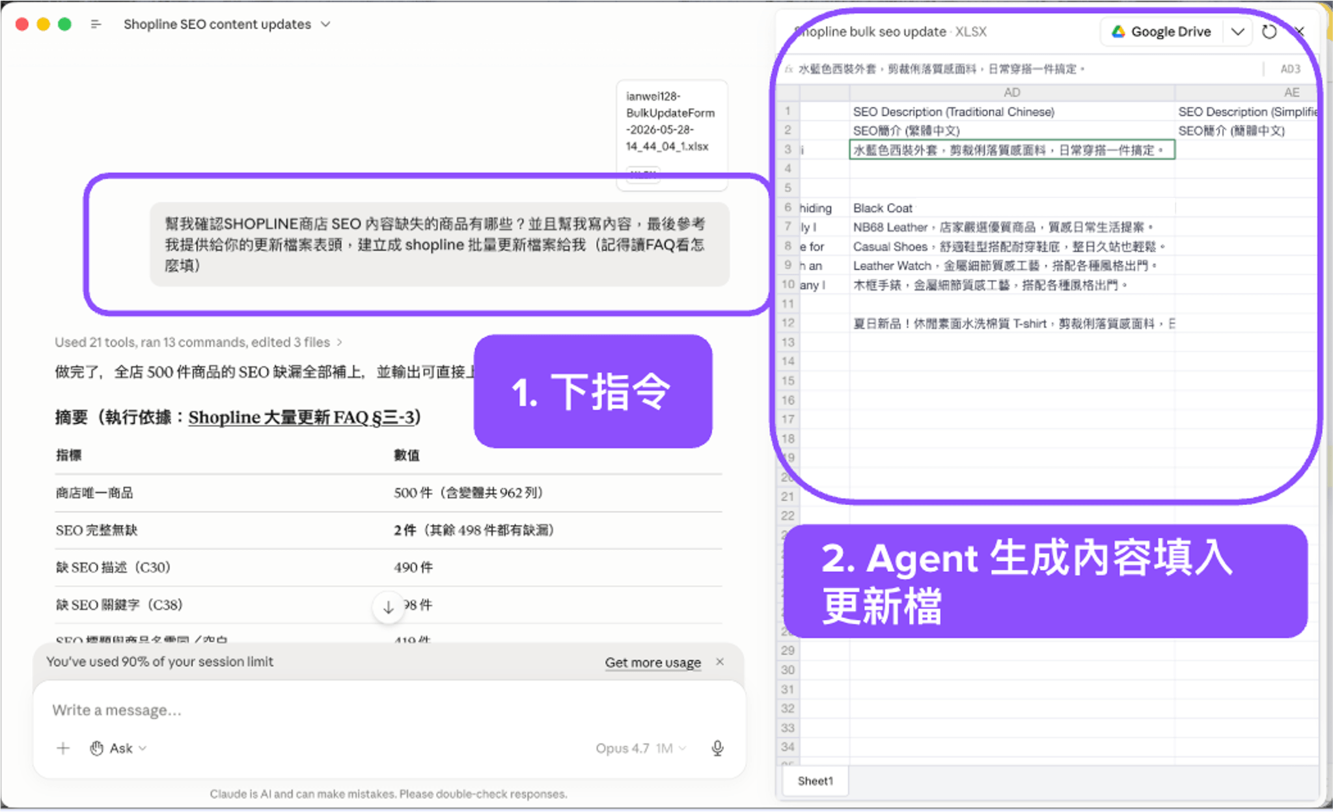Click the macOS red close window button
Screen dimensions: 1333x812
(22, 24)
